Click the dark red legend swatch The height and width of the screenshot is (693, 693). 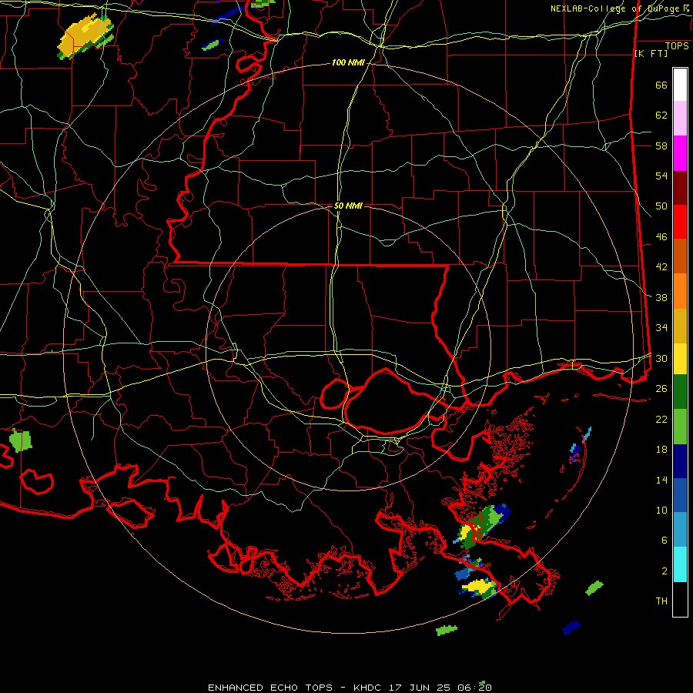click(680, 188)
